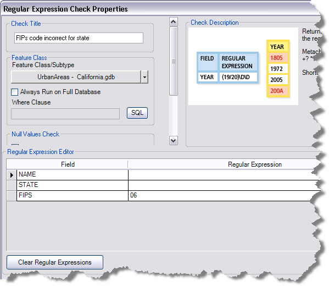Click the row header beside FIPS

[12, 196]
